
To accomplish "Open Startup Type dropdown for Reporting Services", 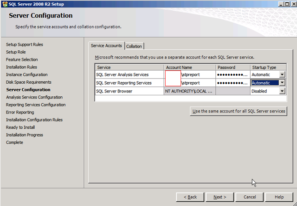I will coord(282,83).
